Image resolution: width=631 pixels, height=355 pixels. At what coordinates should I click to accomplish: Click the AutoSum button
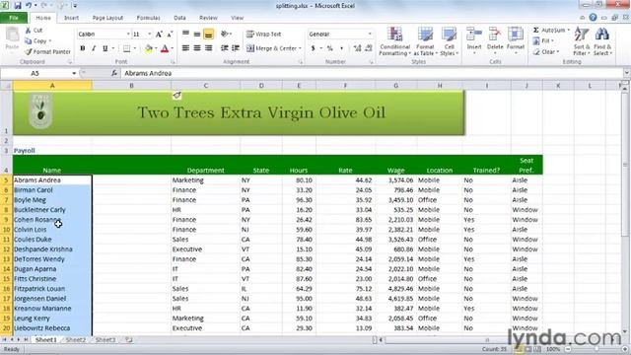tap(549, 31)
